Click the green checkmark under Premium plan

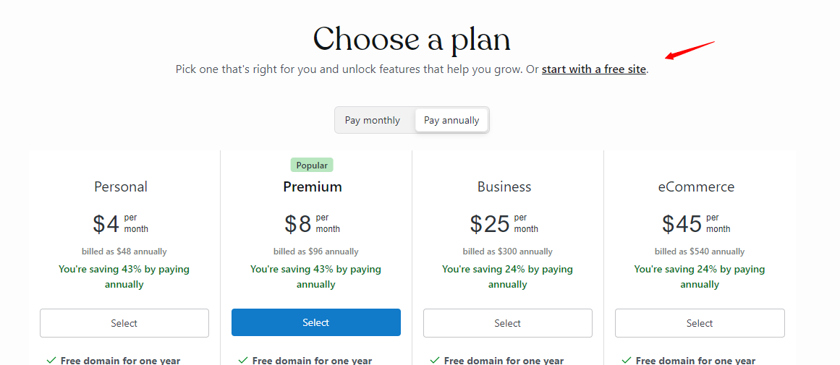point(243,360)
